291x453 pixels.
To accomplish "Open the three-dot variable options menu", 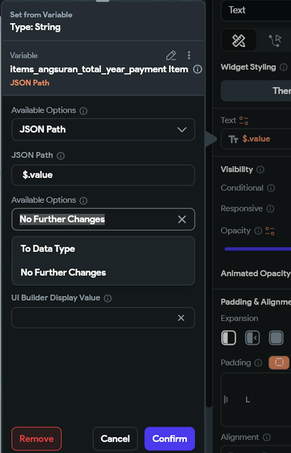I will pos(189,55).
